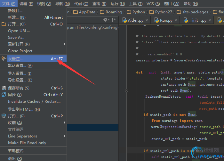Open the VCS (S) menu
This screenshot has height=161, width=224.
pos(153,4)
